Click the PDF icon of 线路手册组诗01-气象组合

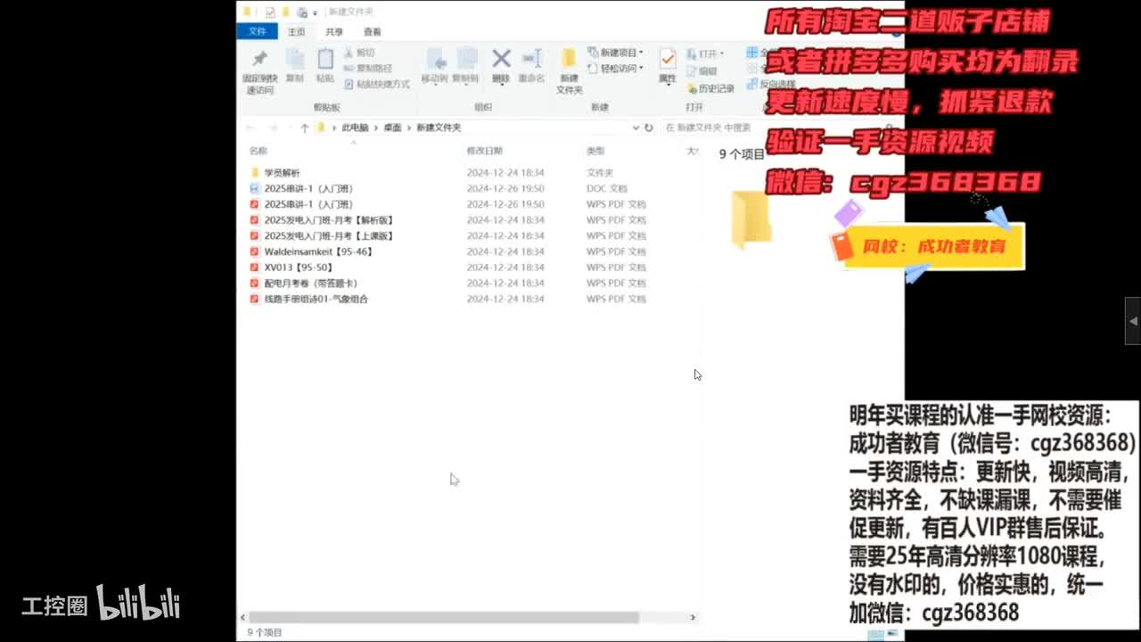click(x=255, y=300)
